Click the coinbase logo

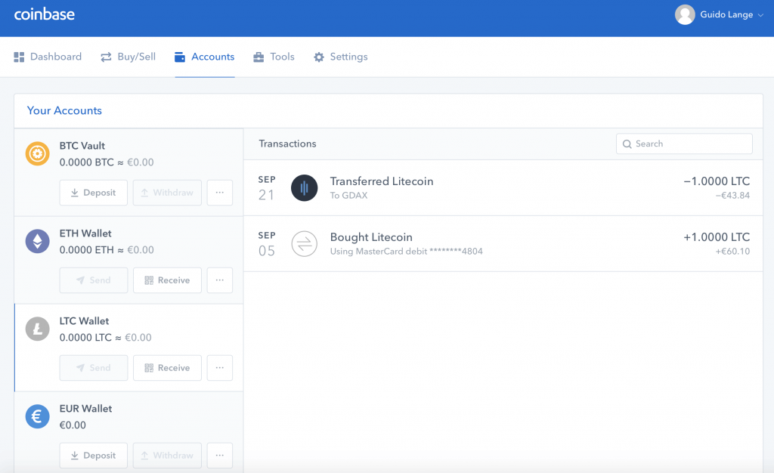coord(45,14)
